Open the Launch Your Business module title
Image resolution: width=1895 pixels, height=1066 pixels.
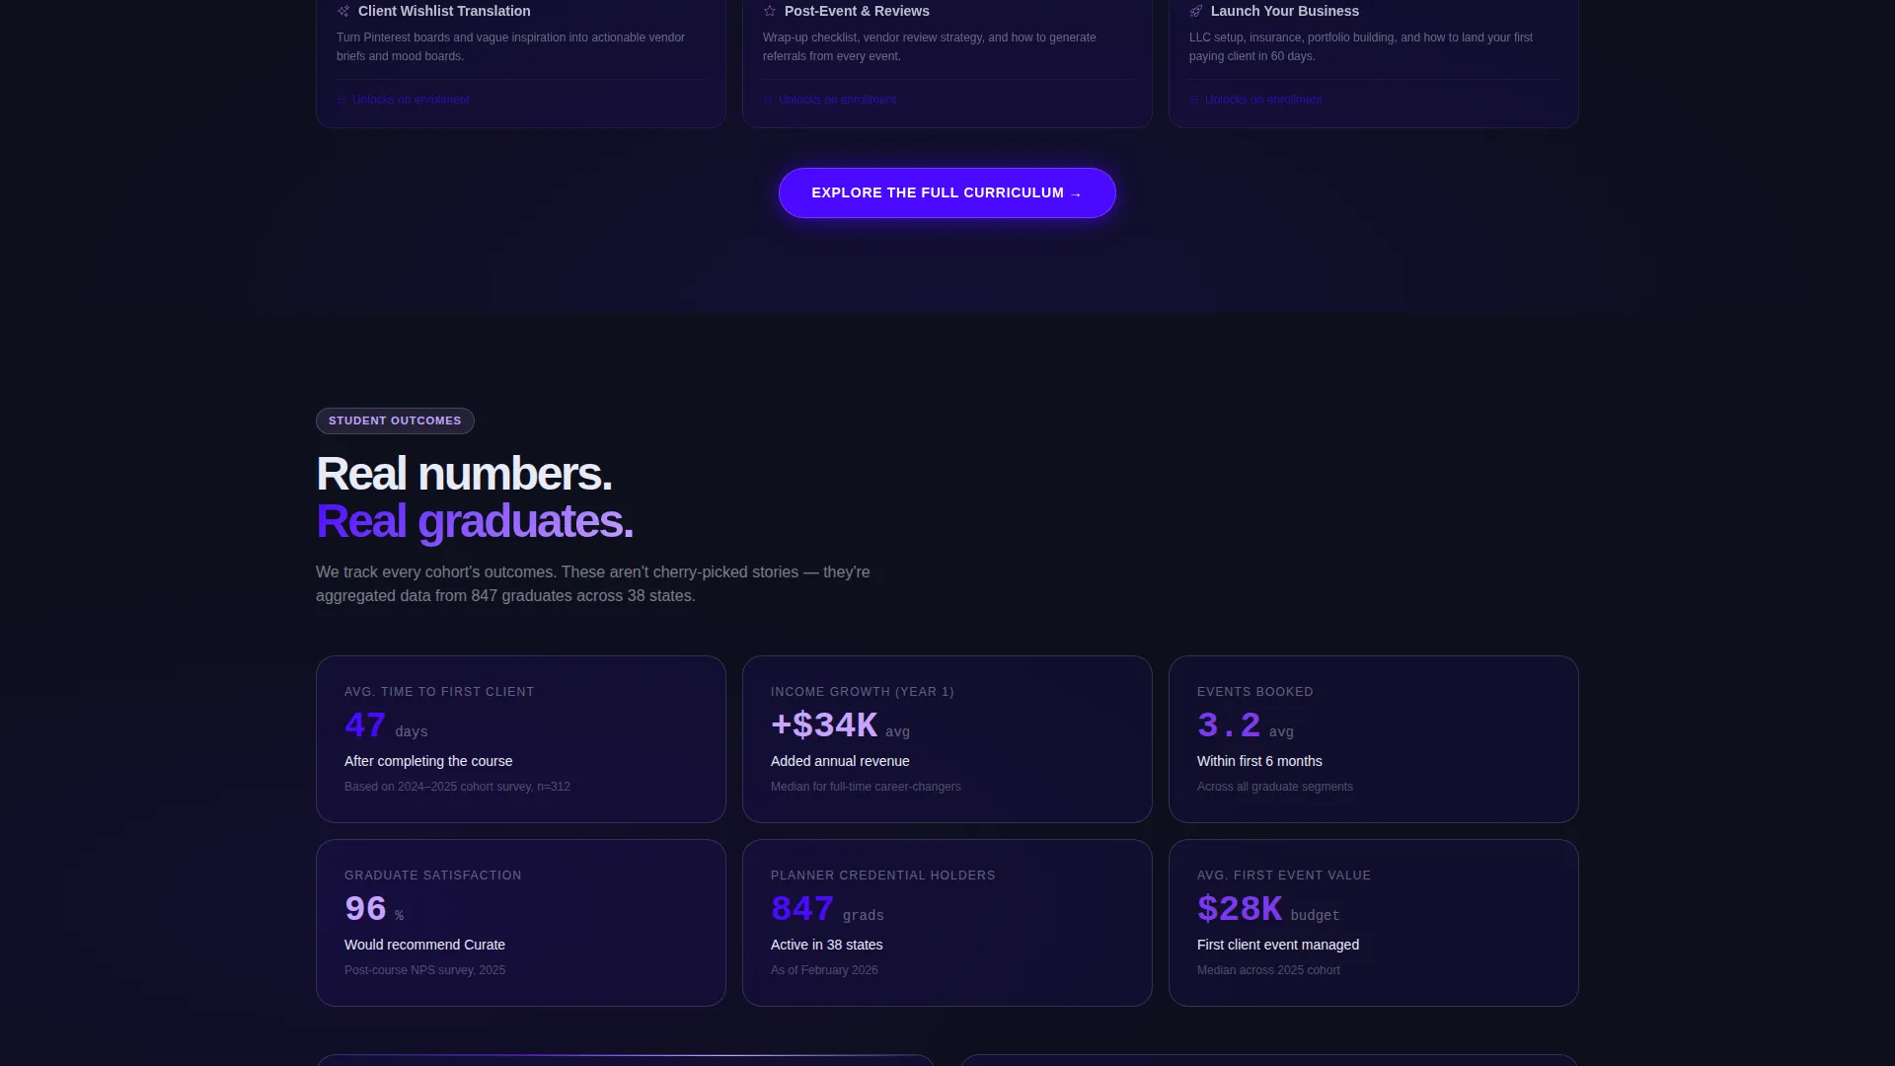[x=1285, y=11]
